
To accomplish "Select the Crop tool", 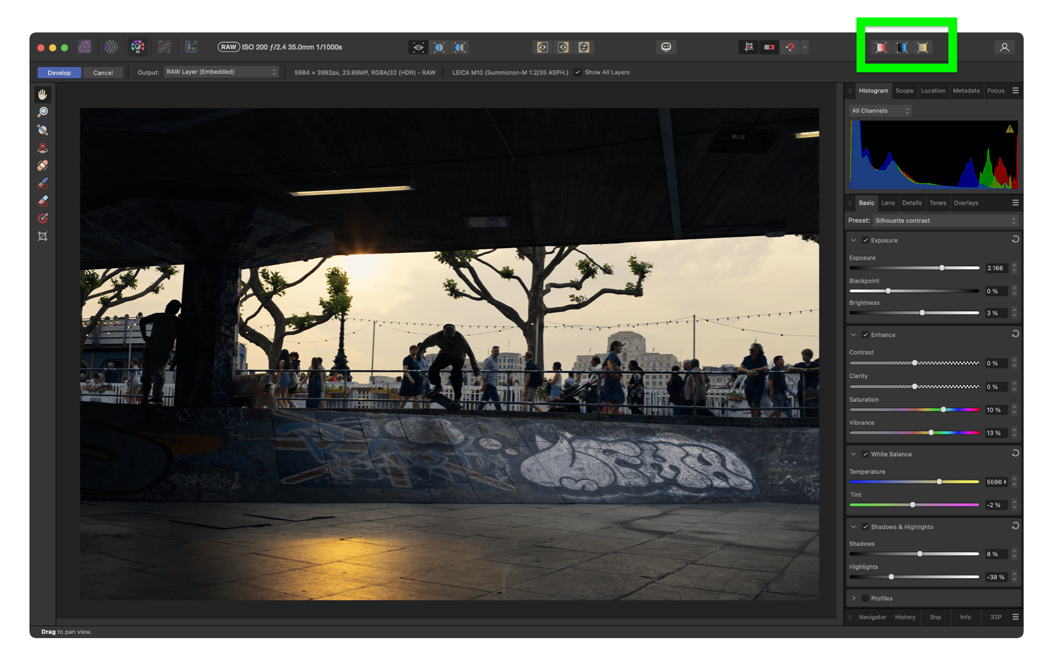I will tap(43, 236).
